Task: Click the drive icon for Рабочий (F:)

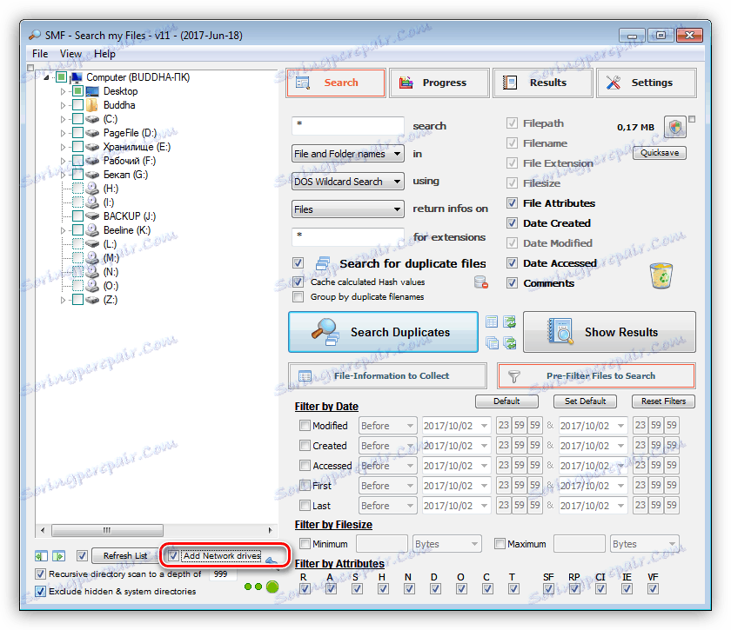Action: pyautogui.click(x=92, y=161)
